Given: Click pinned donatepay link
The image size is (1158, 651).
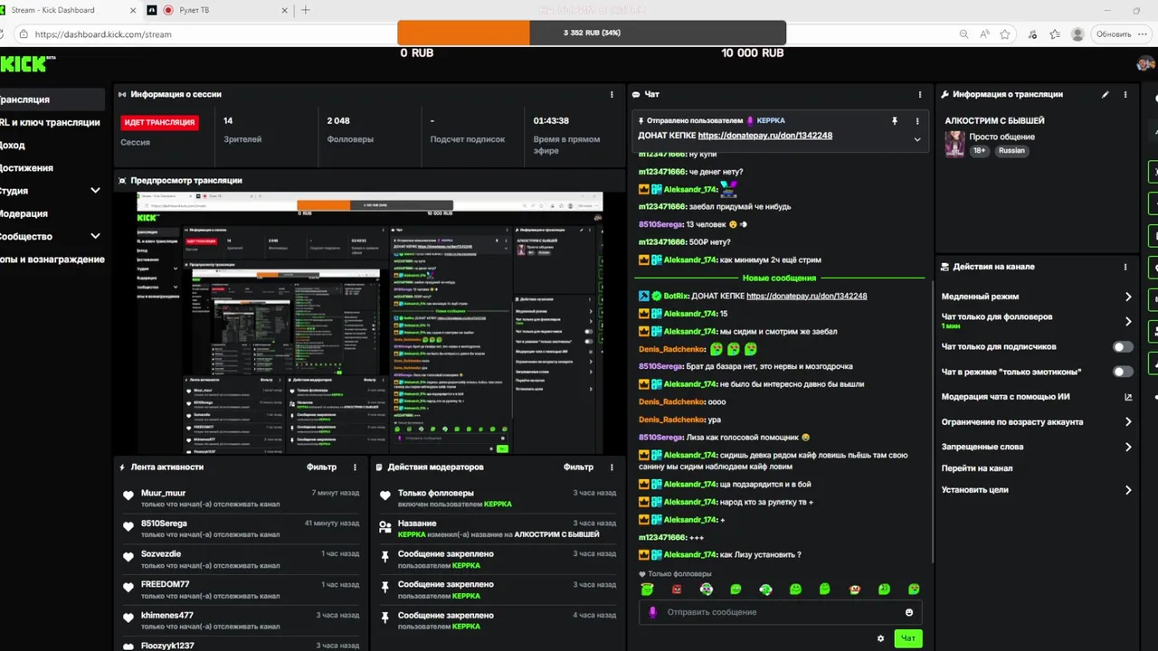Looking at the screenshot, I should pos(765,136).
